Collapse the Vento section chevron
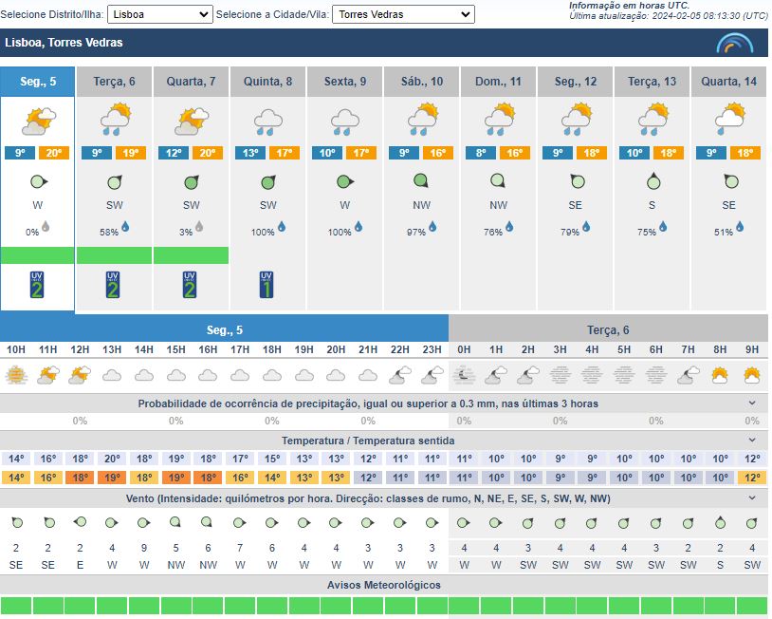772x619 pixels. point(752,497)
